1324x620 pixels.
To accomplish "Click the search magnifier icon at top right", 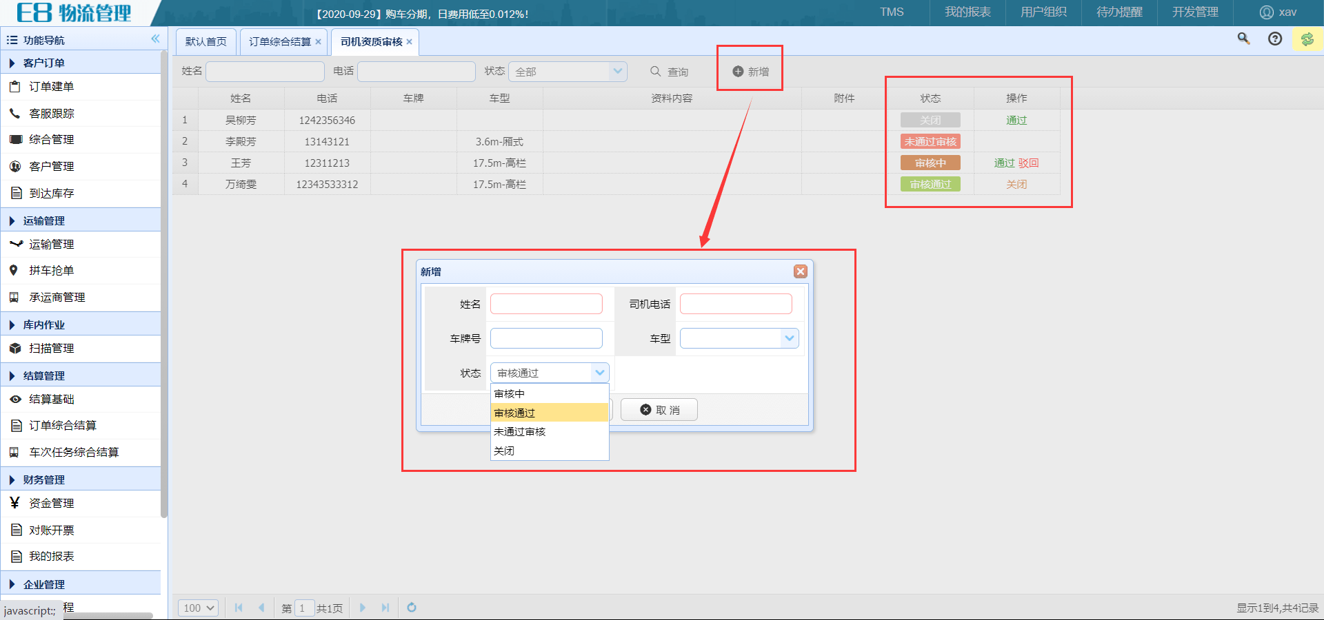I will (x=1243, y=39).
